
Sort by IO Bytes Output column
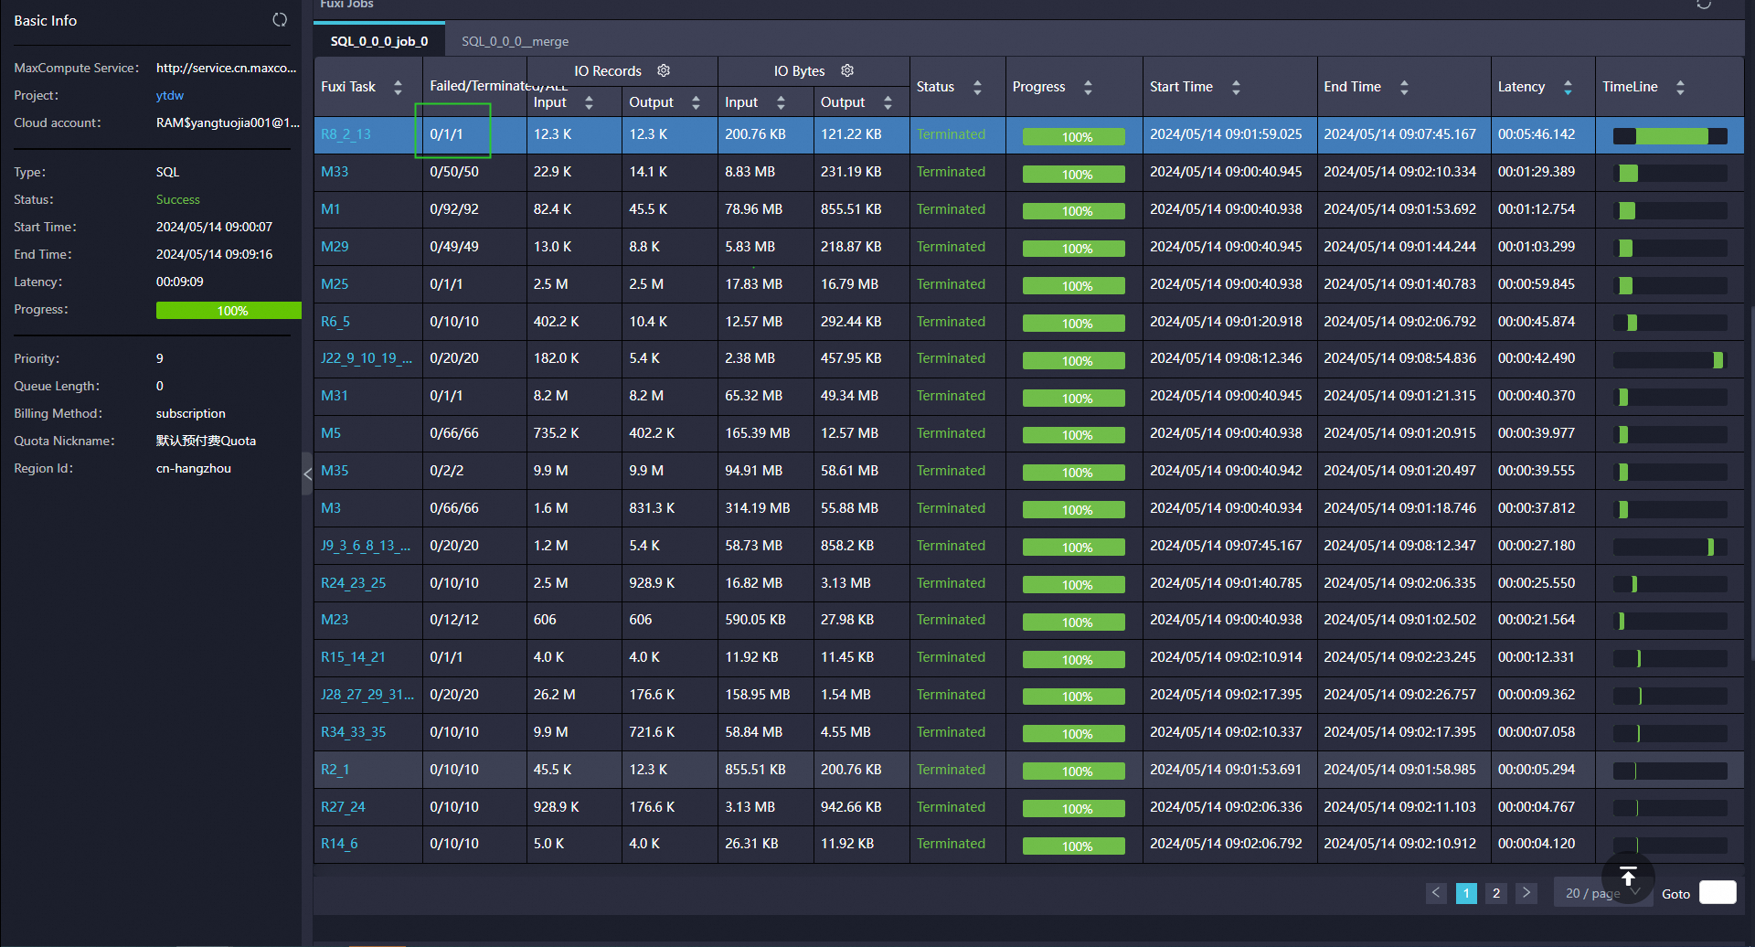click(x=888, y=102)
